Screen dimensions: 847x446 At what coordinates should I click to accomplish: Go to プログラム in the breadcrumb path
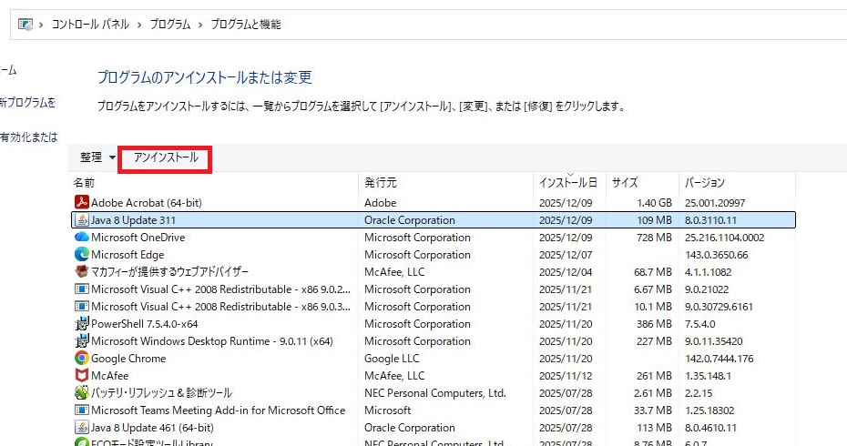(170, 25)
